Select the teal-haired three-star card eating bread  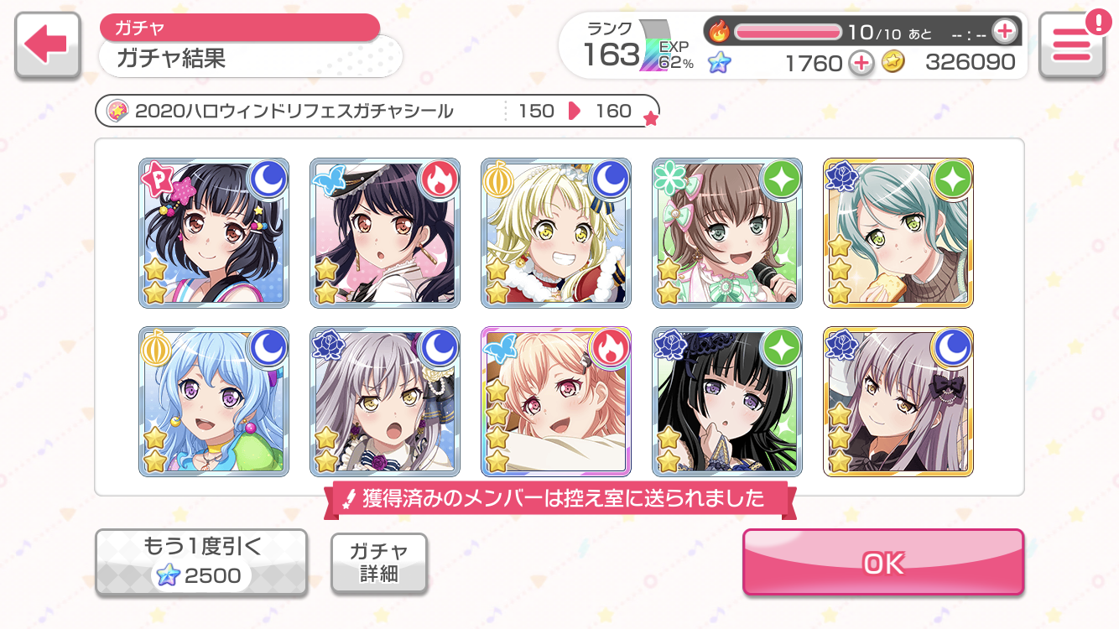pos(898,233)
